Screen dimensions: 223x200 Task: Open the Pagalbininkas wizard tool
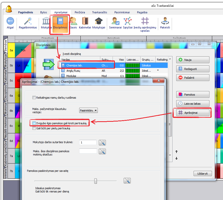[28, 21]
